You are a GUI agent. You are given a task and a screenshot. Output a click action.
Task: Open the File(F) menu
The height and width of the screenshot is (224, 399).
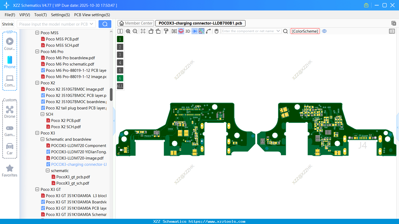[x=10, y=15]
